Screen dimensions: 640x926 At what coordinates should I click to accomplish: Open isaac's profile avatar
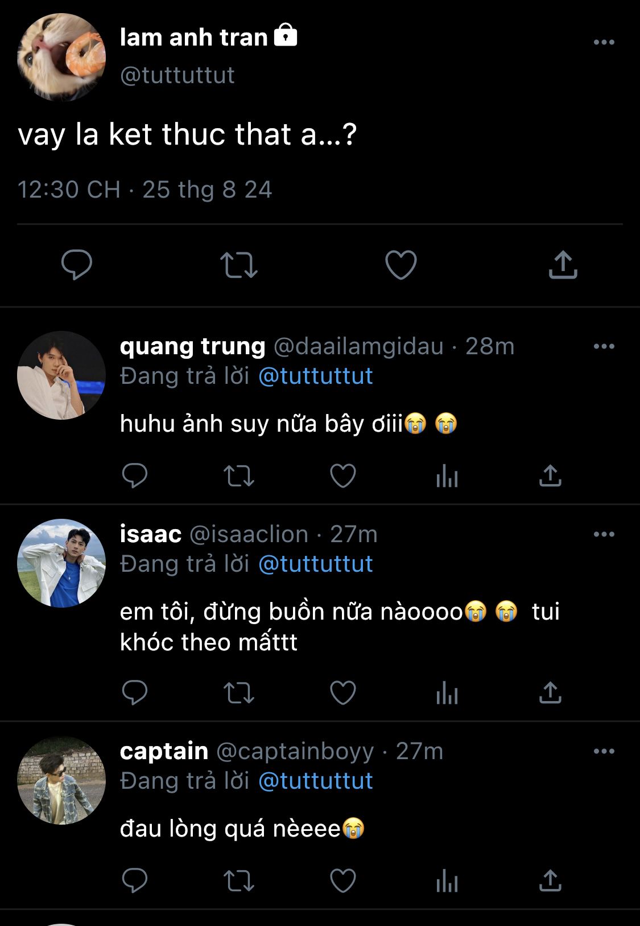(x=61, y=563)
